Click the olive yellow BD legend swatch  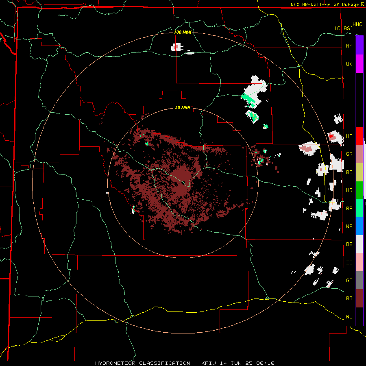pyautogui.click(x=359, y=172)
